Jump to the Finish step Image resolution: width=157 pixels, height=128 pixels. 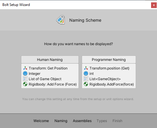click(x=117, y=121)
